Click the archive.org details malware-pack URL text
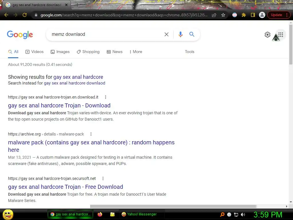This screenshot has width=293, height=220. (46, 134)
